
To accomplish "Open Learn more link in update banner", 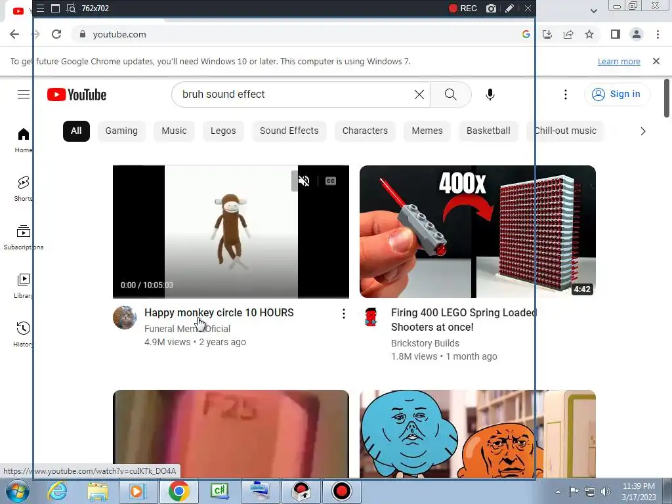I will [619, 61].
